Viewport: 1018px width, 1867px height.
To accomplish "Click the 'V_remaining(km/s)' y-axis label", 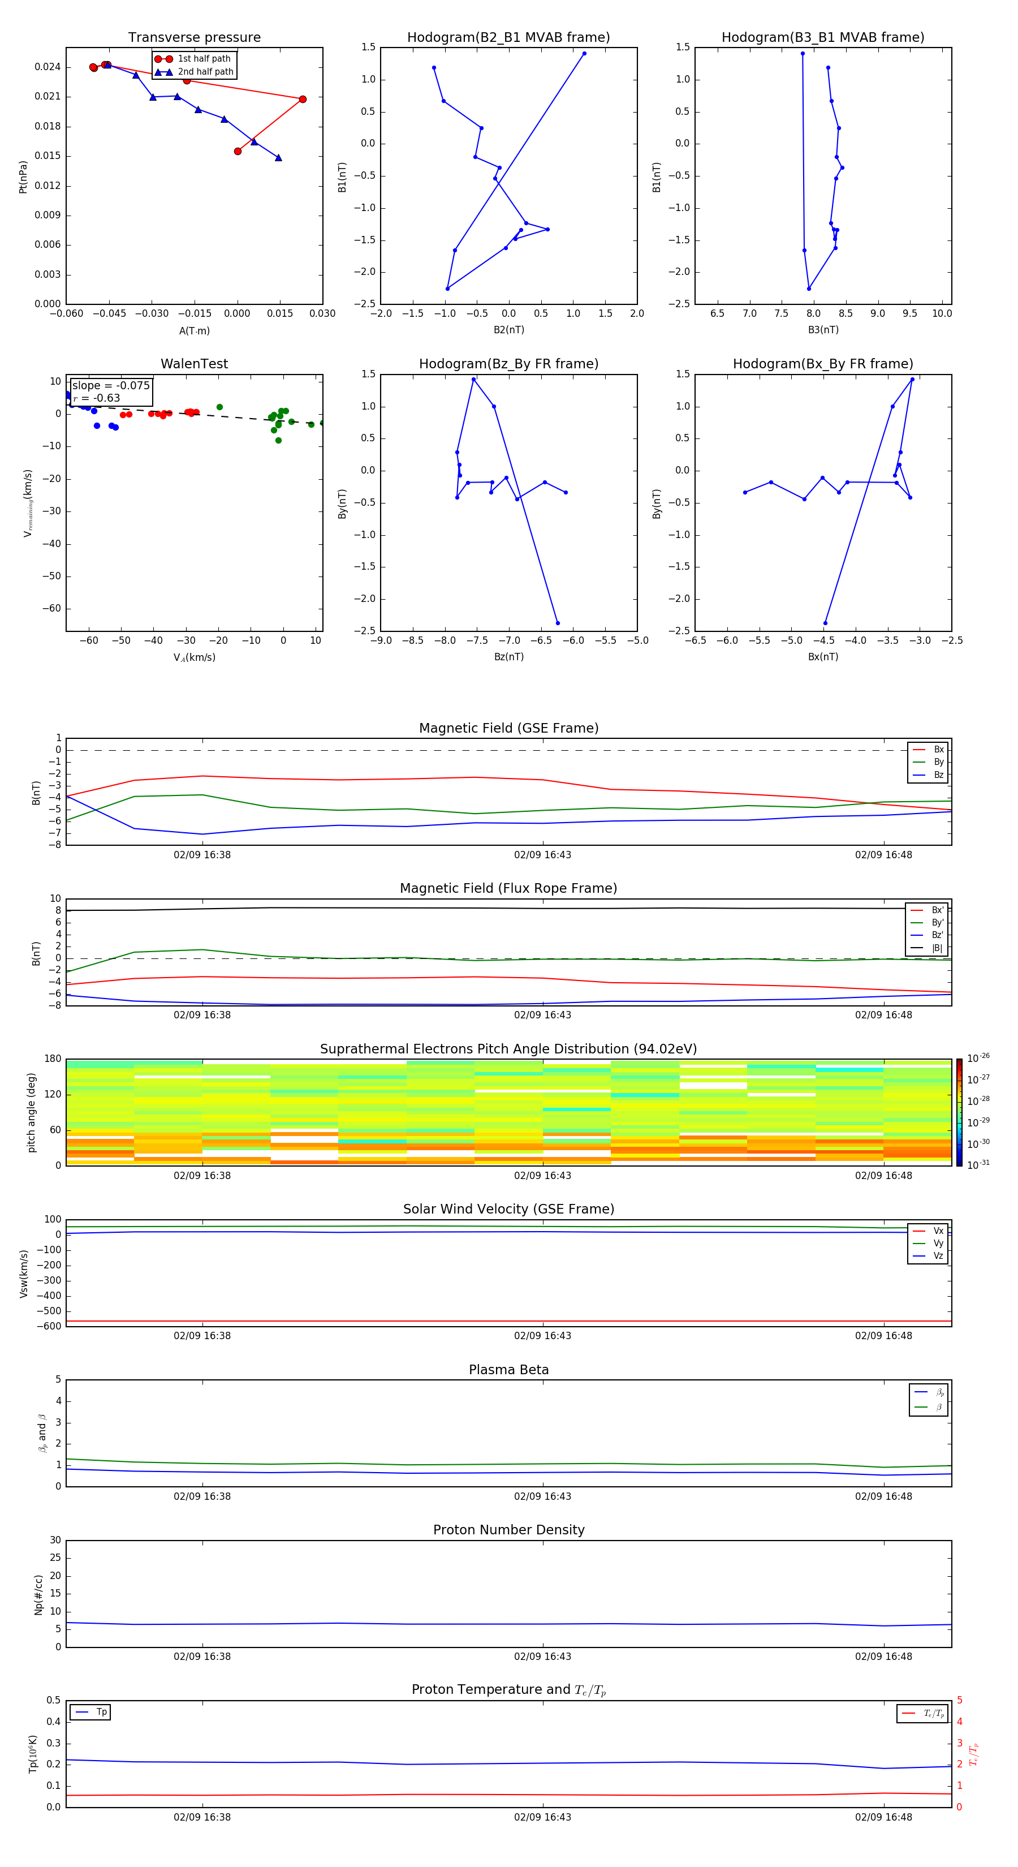I will [28, 503].
